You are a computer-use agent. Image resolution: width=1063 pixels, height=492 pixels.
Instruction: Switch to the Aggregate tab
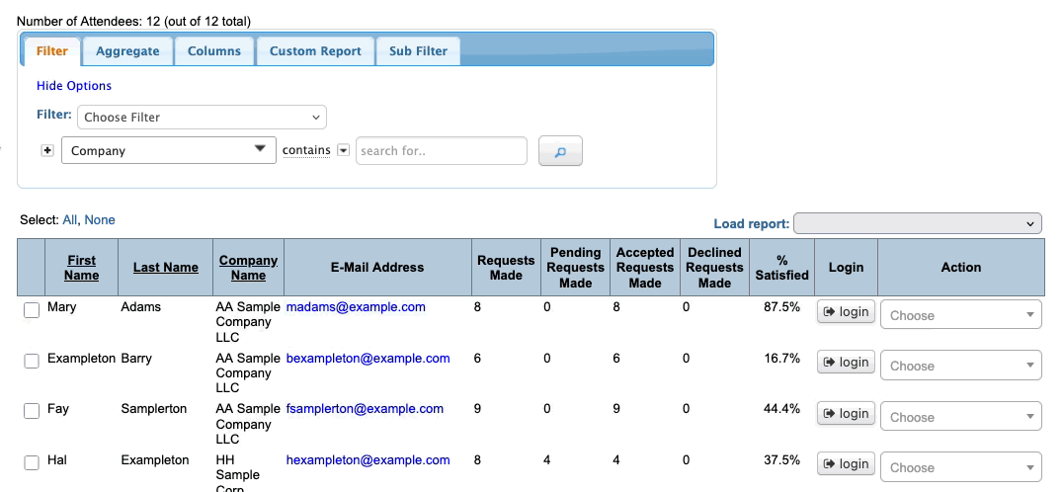point(127,51)
